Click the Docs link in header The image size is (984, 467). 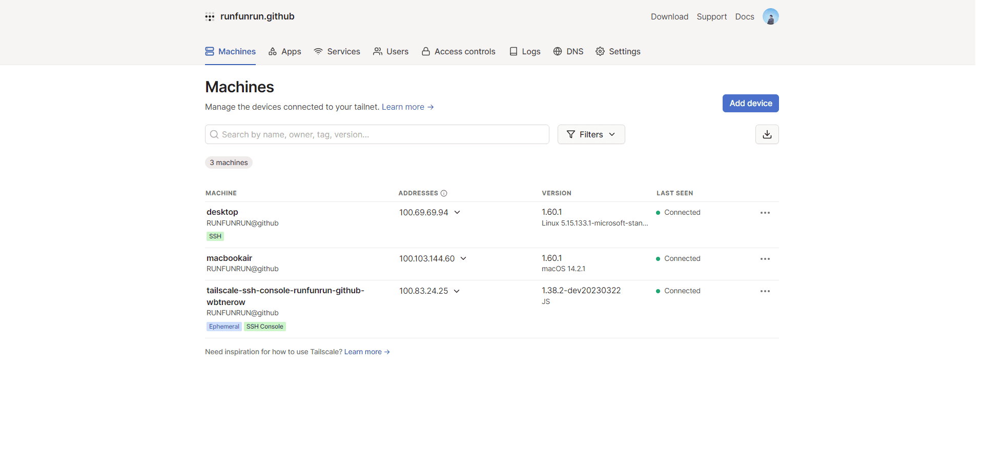[x=744, y=16]
